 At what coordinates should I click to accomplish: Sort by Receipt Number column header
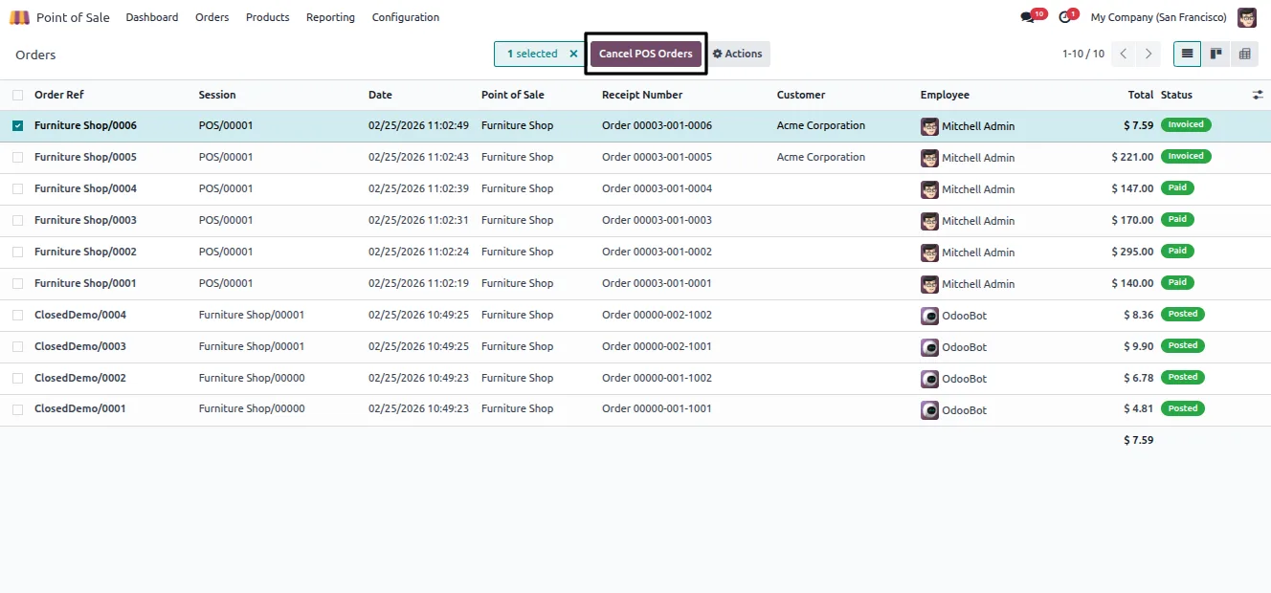642,95
